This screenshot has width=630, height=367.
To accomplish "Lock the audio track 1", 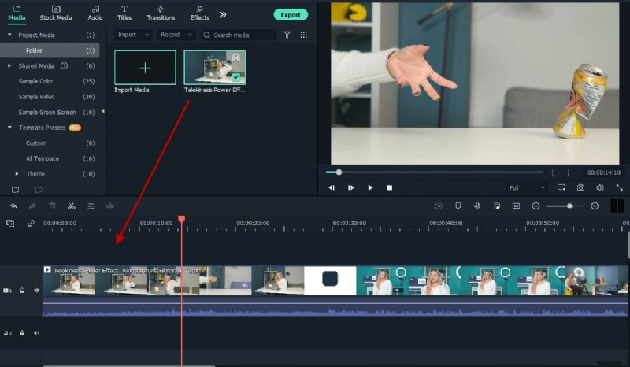I will pos(23,333).
